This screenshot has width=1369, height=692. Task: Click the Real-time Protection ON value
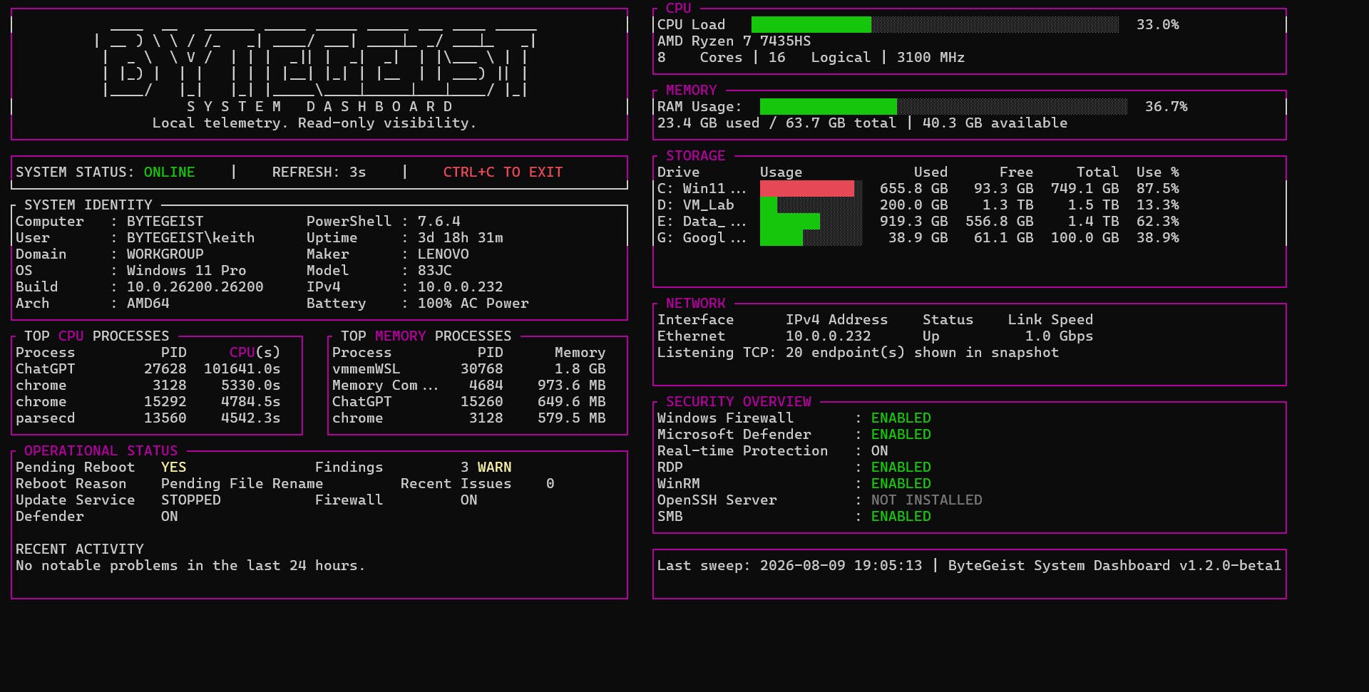(880, 450)
